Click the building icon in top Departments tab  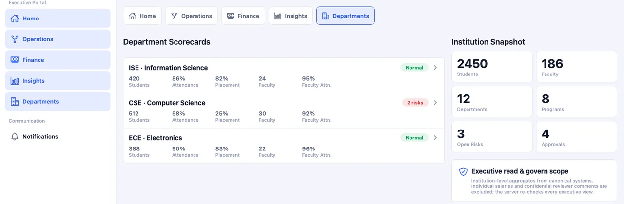(326, 16)
